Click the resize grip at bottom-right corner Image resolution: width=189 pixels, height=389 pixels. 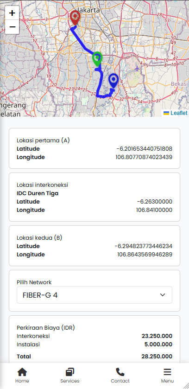click(x=185, y=385)
